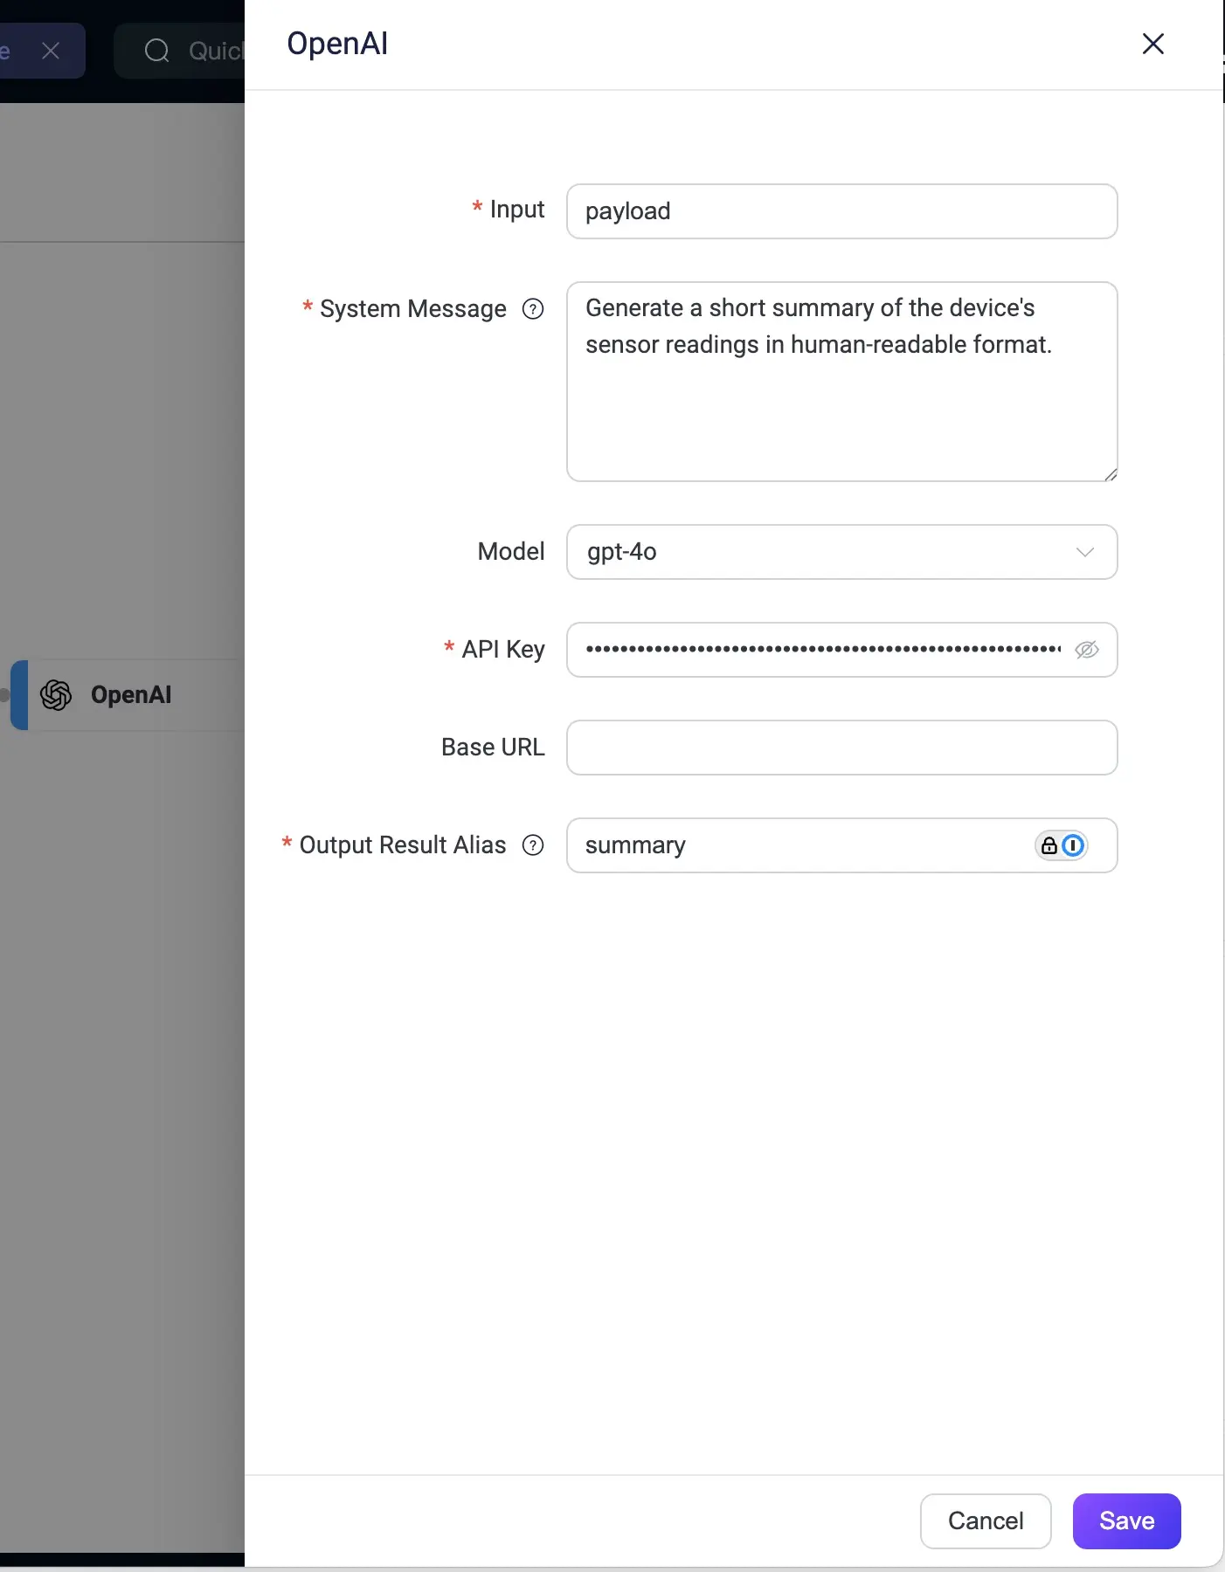Click the Output Result Alias summary text
The width and height of the screenshot is (1225, 1572).
635,845
